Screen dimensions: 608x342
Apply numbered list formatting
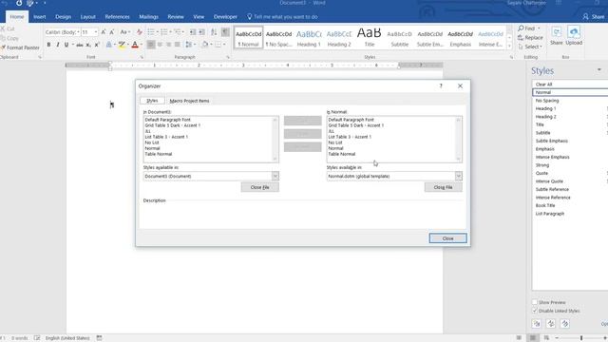[165, 31]
